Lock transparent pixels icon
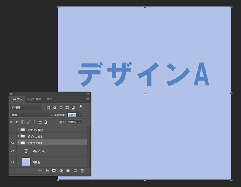241x187 pixels. click(x=23, y=122)
